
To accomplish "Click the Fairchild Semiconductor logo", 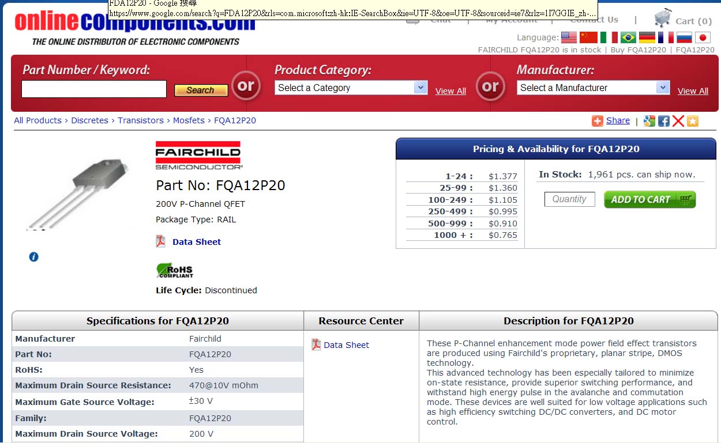I will (x=198, y=156).
